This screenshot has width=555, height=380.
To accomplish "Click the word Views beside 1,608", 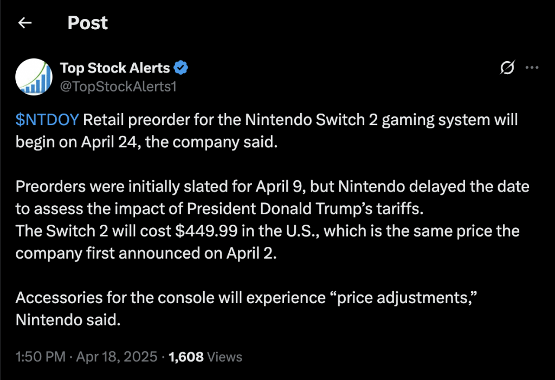I will click(224, 357).
